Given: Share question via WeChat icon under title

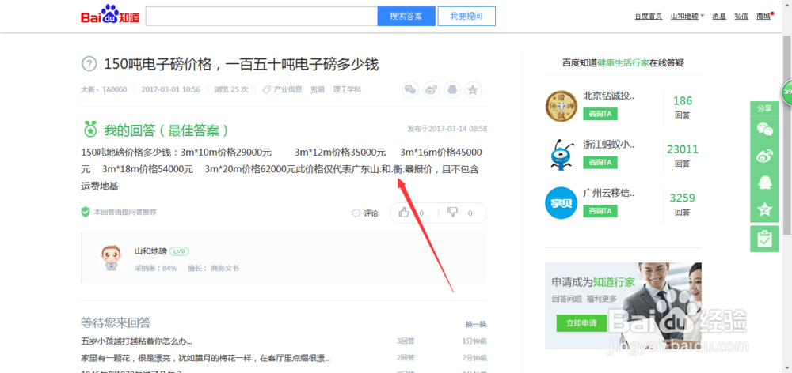Looking at the screenshot, I should pyautogui.click(x=410, y=90).
